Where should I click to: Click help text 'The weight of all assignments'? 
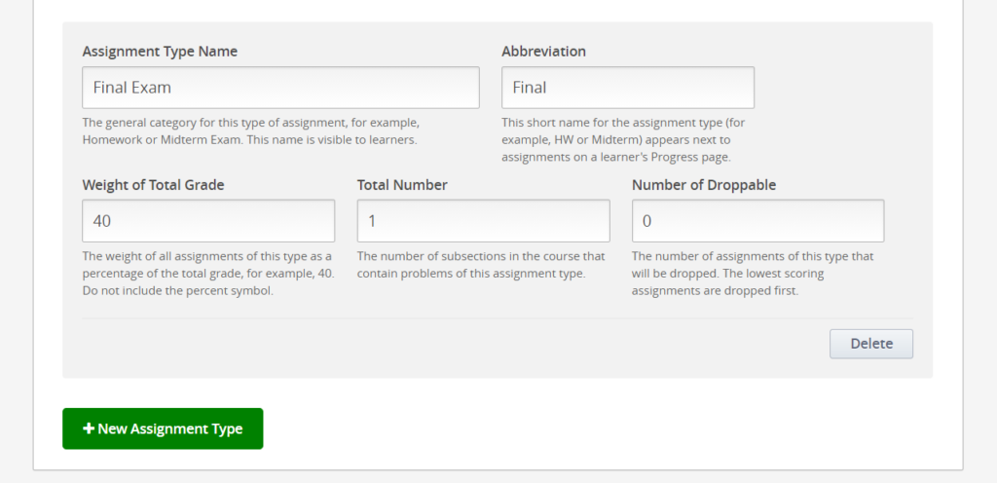pyautogui.click(x=208, y=274)
